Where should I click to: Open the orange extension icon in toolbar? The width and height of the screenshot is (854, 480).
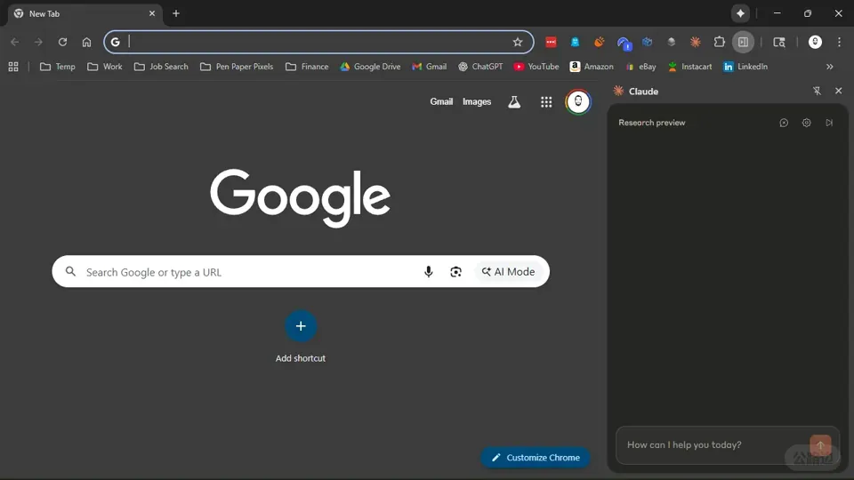tap(599, 42)
